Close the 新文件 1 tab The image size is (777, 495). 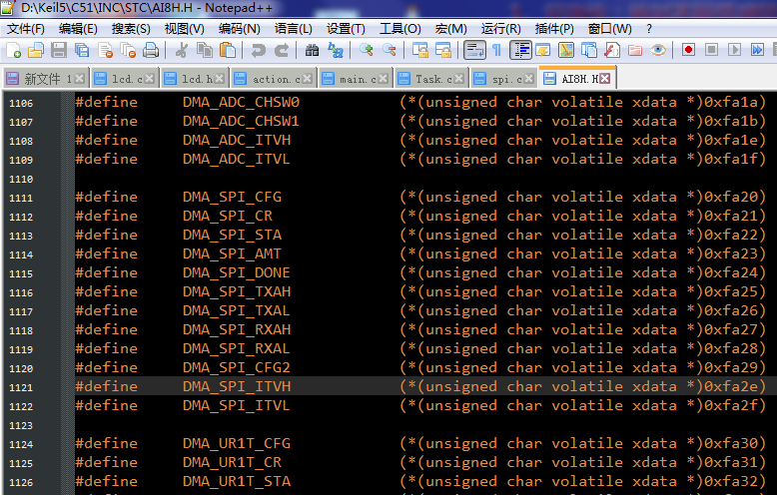[79, 79]
